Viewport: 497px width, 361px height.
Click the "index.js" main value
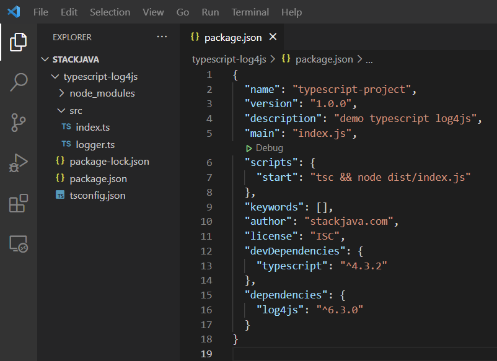[x=322, y=133]
